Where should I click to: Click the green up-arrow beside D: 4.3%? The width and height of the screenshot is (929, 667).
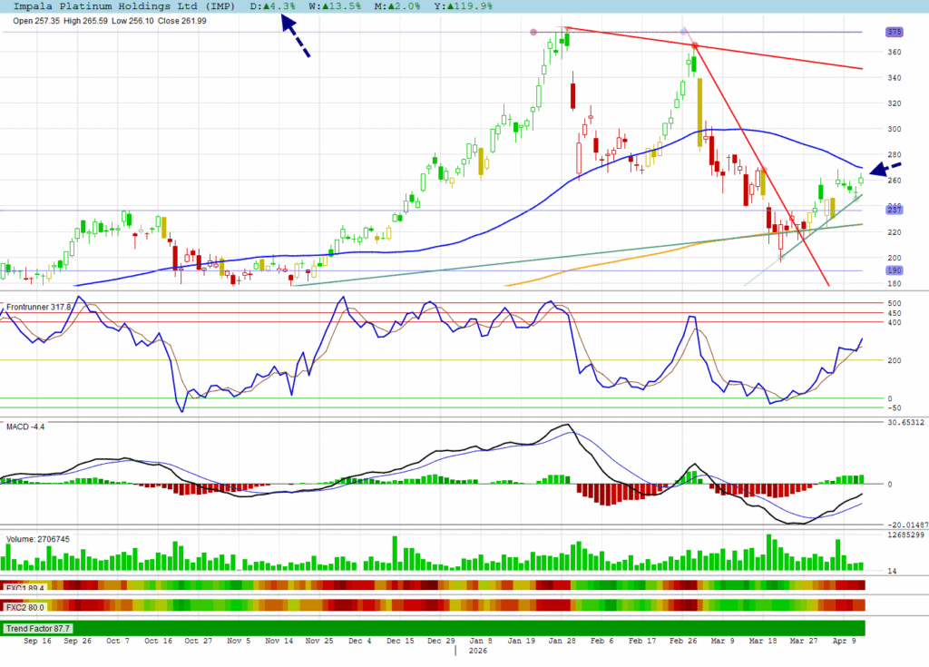click(268, 6)
